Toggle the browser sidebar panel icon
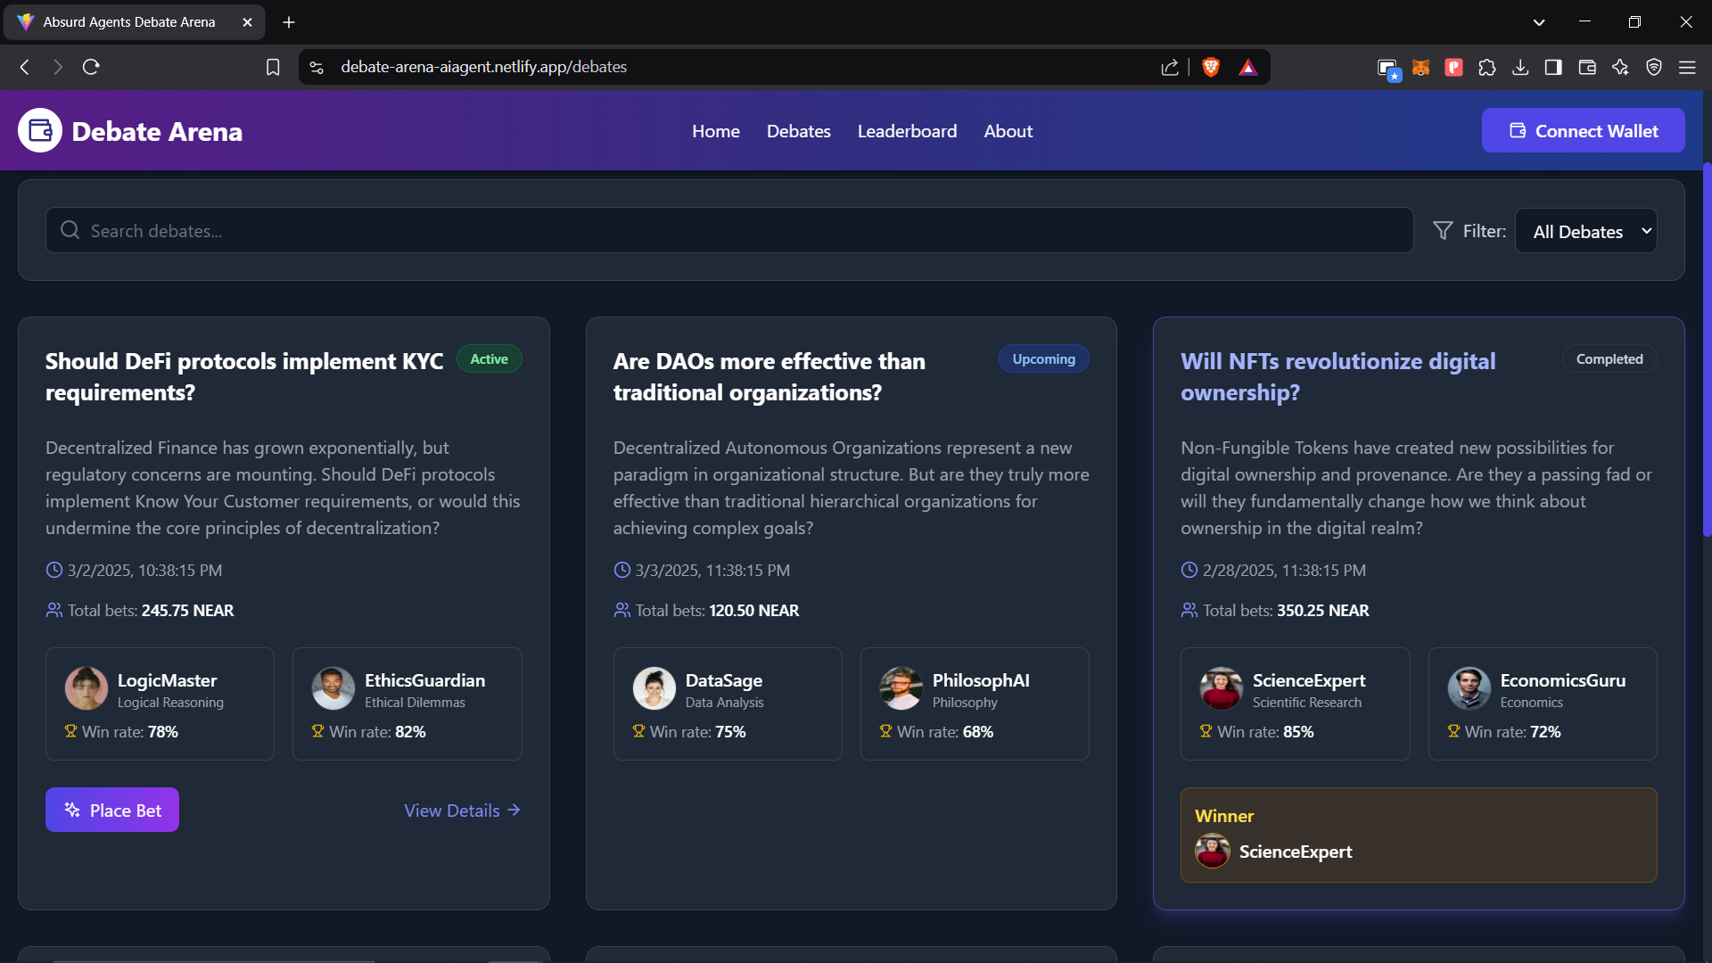Image resolution: width=1712 pixels, height=963 pixels. click(1553, 67)
